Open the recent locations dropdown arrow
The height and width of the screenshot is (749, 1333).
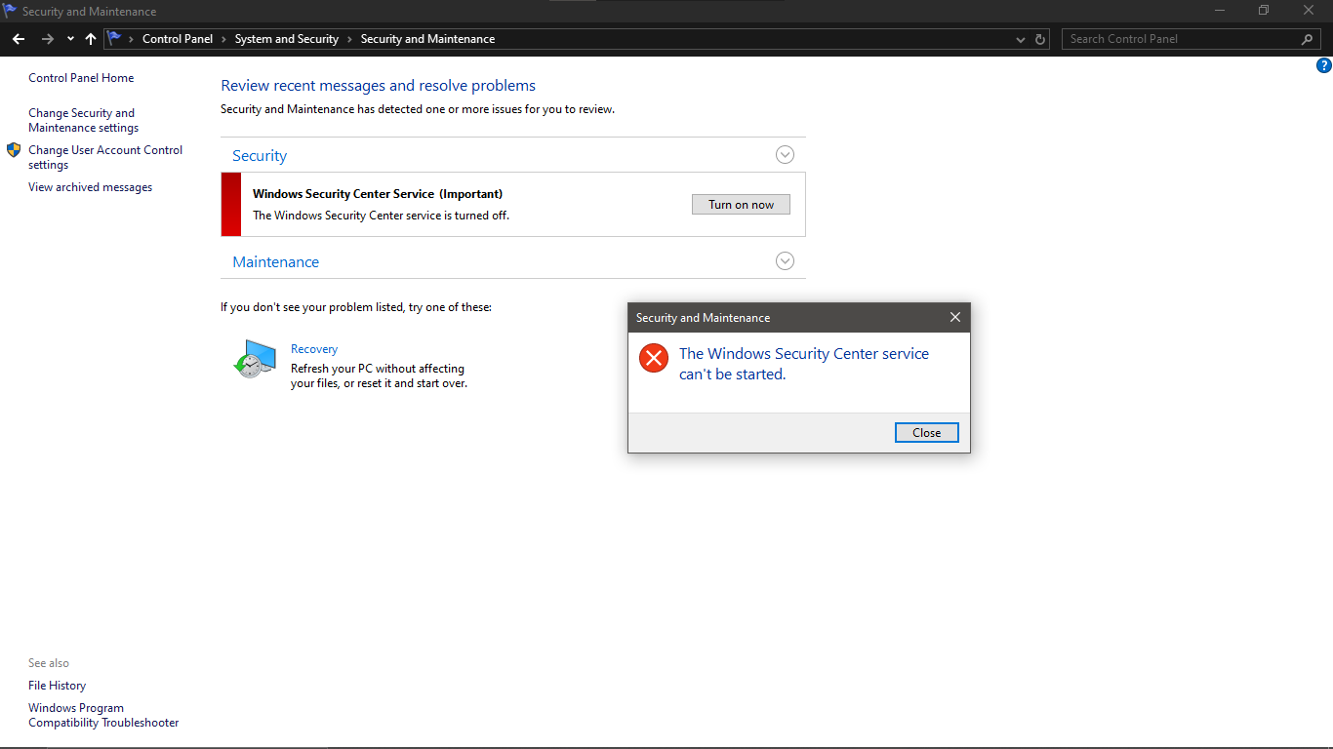click(70, 39)
